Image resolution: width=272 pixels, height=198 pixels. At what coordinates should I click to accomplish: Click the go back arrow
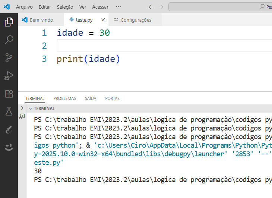(x=151, y=7)
